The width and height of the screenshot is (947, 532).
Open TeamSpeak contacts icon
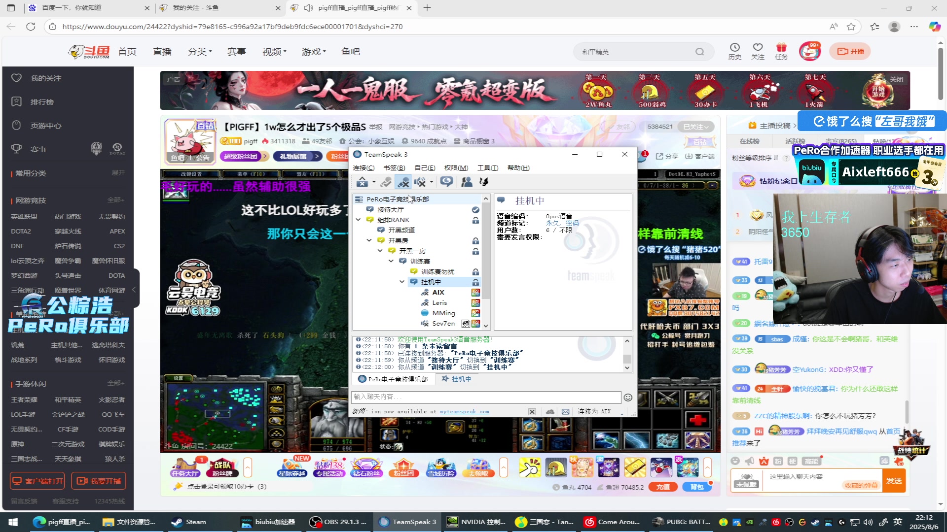coord(467,182)
